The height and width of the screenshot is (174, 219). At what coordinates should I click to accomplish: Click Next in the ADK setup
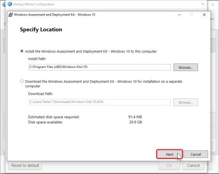point(169,154)
